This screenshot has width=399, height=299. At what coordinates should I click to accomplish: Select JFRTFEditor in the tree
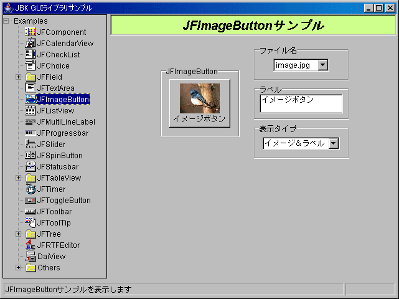[x=59, y=245]
